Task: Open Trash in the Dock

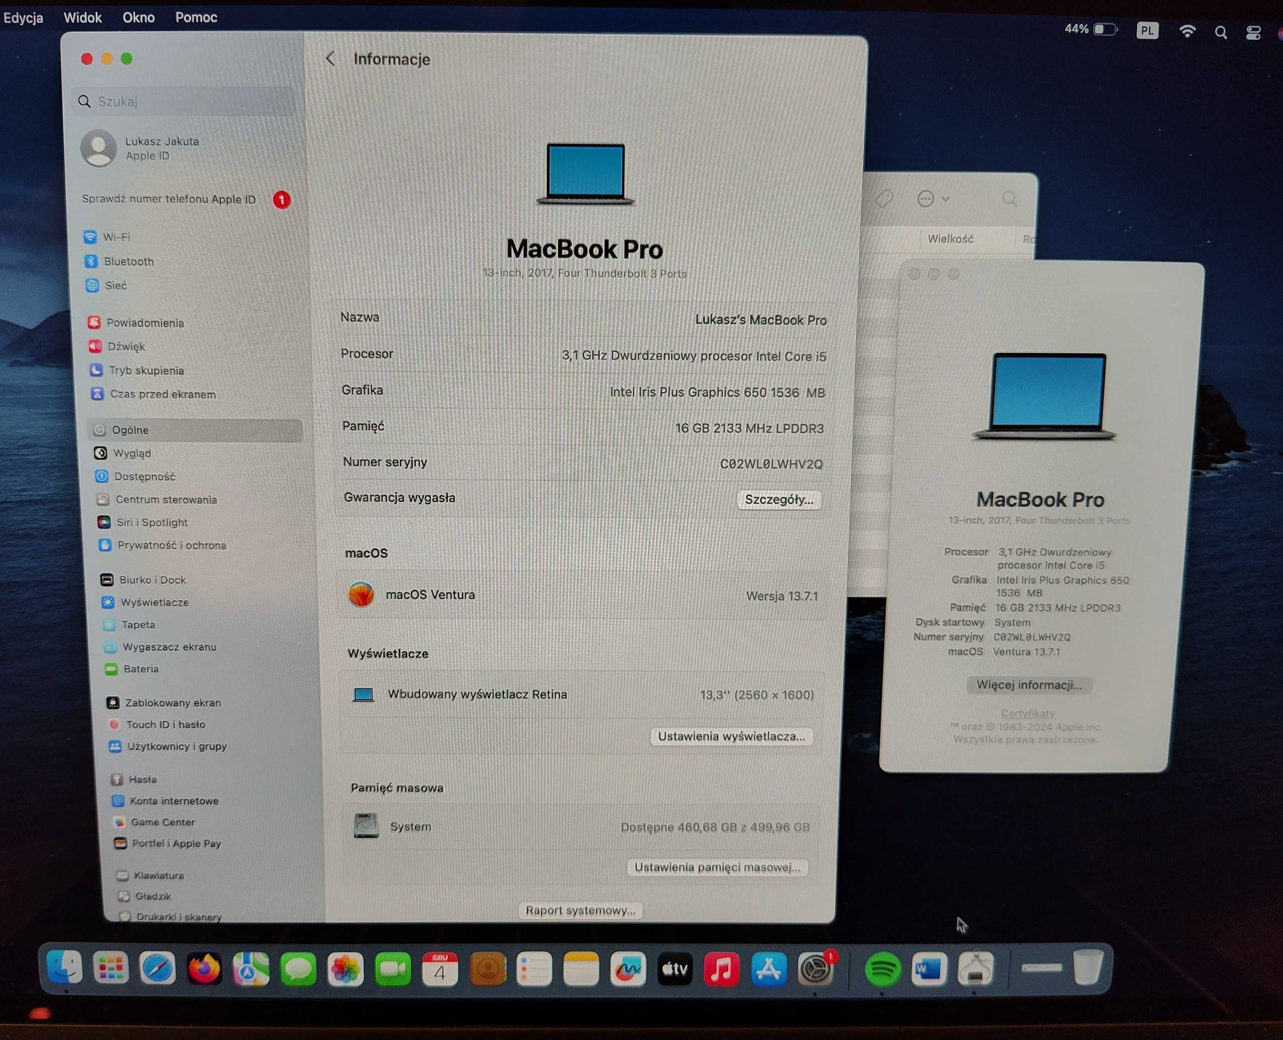Action: [1088, 966]
